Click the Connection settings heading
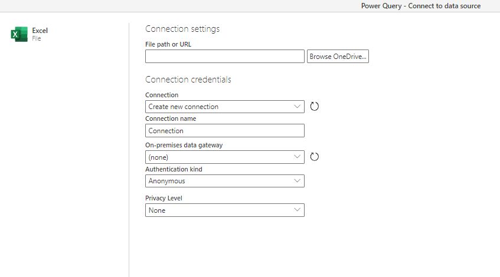This screenshot has width=500, height=277. click(x=182, y=29)
